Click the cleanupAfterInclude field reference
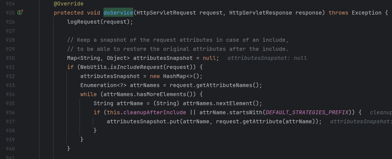The height and width of the screenshot is (159, 392). tap(154, 112)
